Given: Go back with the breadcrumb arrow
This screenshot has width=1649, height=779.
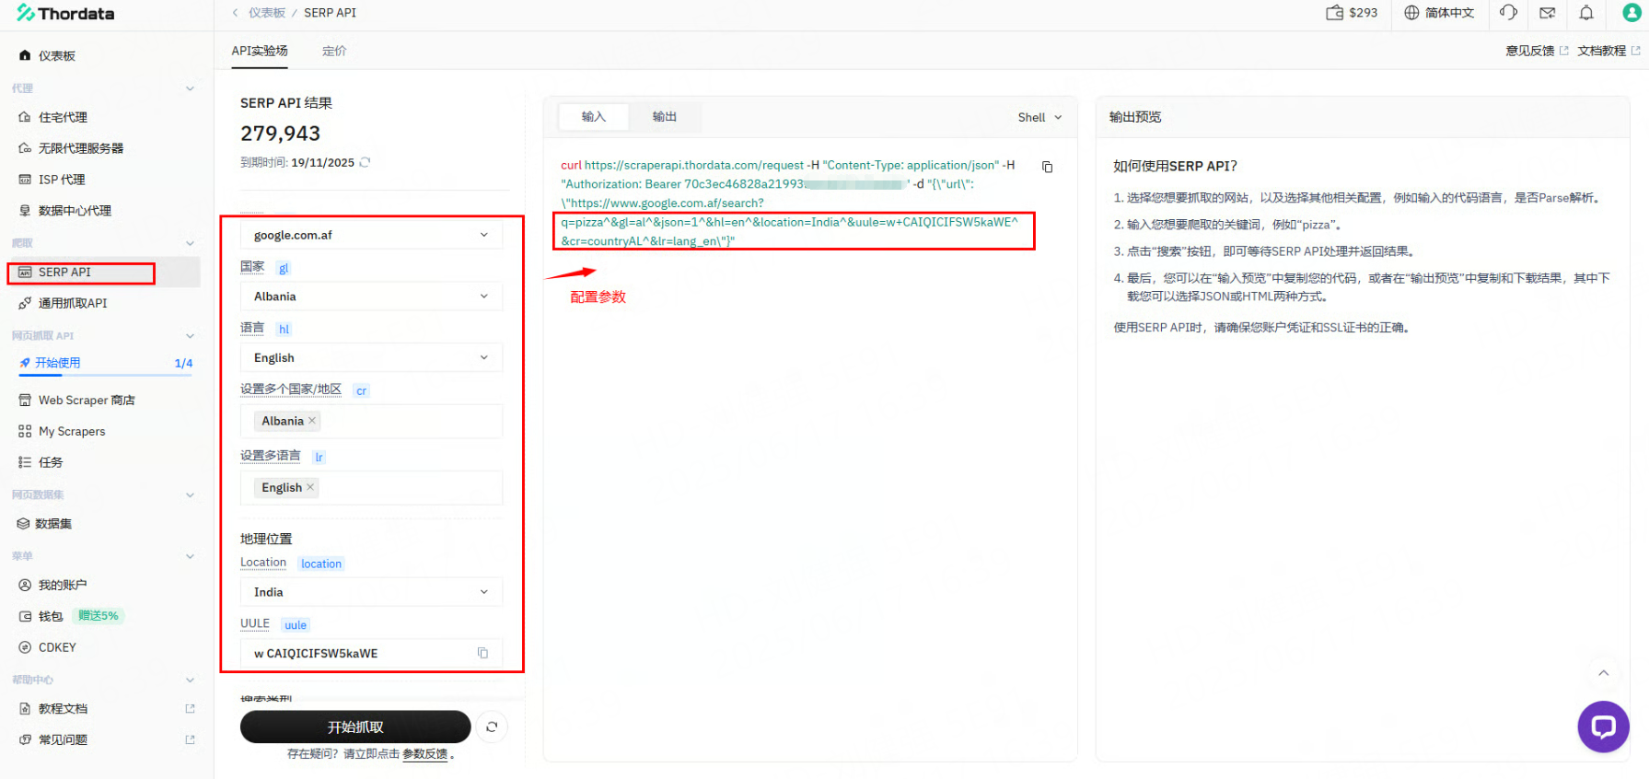Looking at the screenshot, I should pos(236,13).
